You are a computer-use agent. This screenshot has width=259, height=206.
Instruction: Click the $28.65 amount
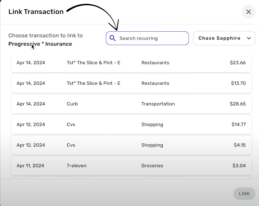pyautogui.click(x=238, y=104)
